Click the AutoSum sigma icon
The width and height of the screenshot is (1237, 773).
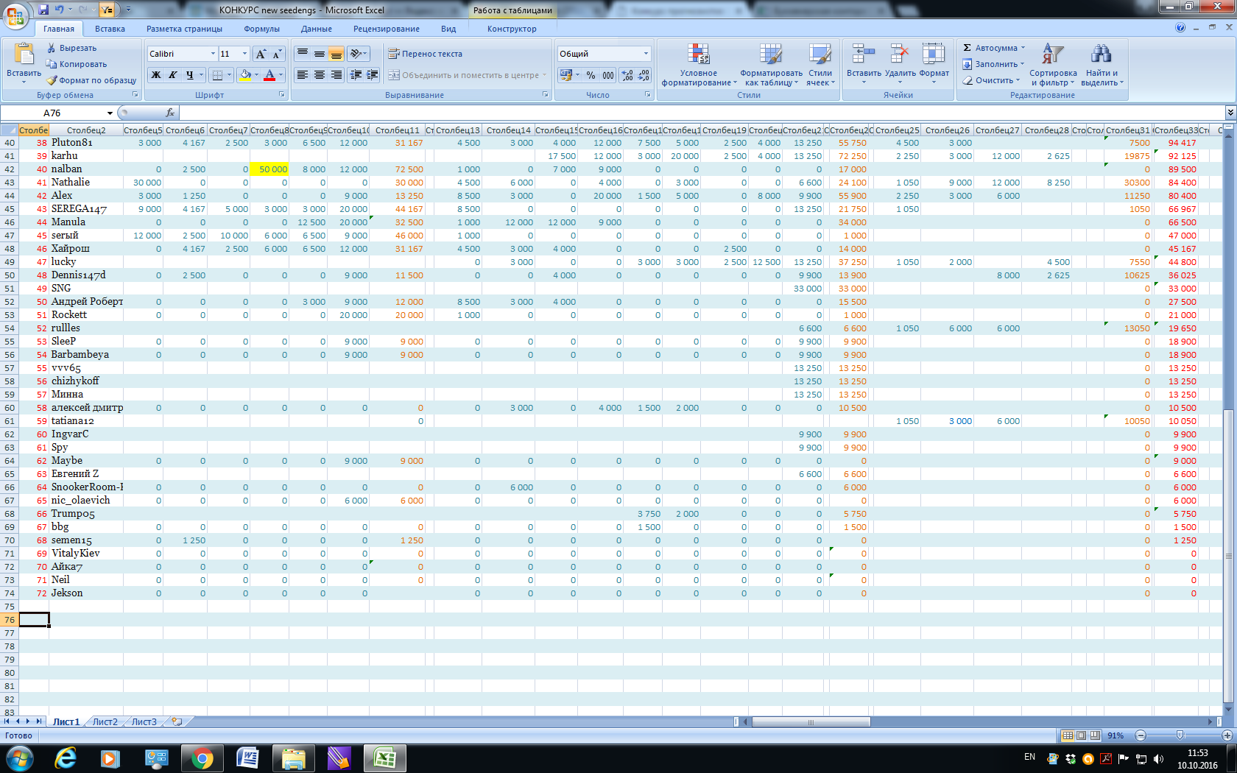[968, 48]
